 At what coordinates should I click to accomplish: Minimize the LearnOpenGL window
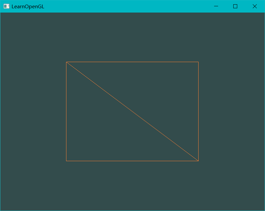216,6
